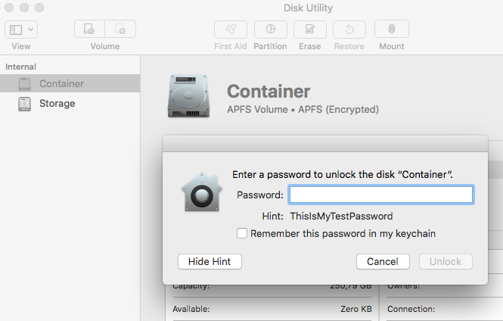The height and width of the screenshot is (321, 503).
Task: Click the add volume icon
Action: point(89,30)
